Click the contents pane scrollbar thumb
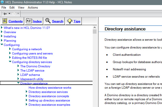Viewport: 162px width, 107px height. [x=95, y=32]
